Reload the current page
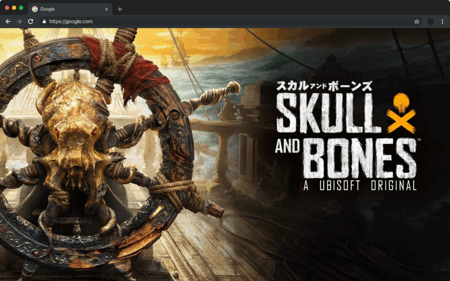The height and width of the screenshot is (281, 450). click(x=30, y=21)
